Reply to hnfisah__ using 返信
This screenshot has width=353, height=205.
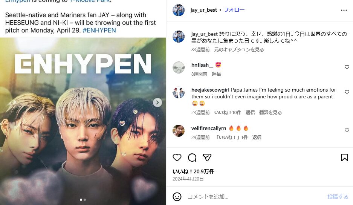point(216,74)
